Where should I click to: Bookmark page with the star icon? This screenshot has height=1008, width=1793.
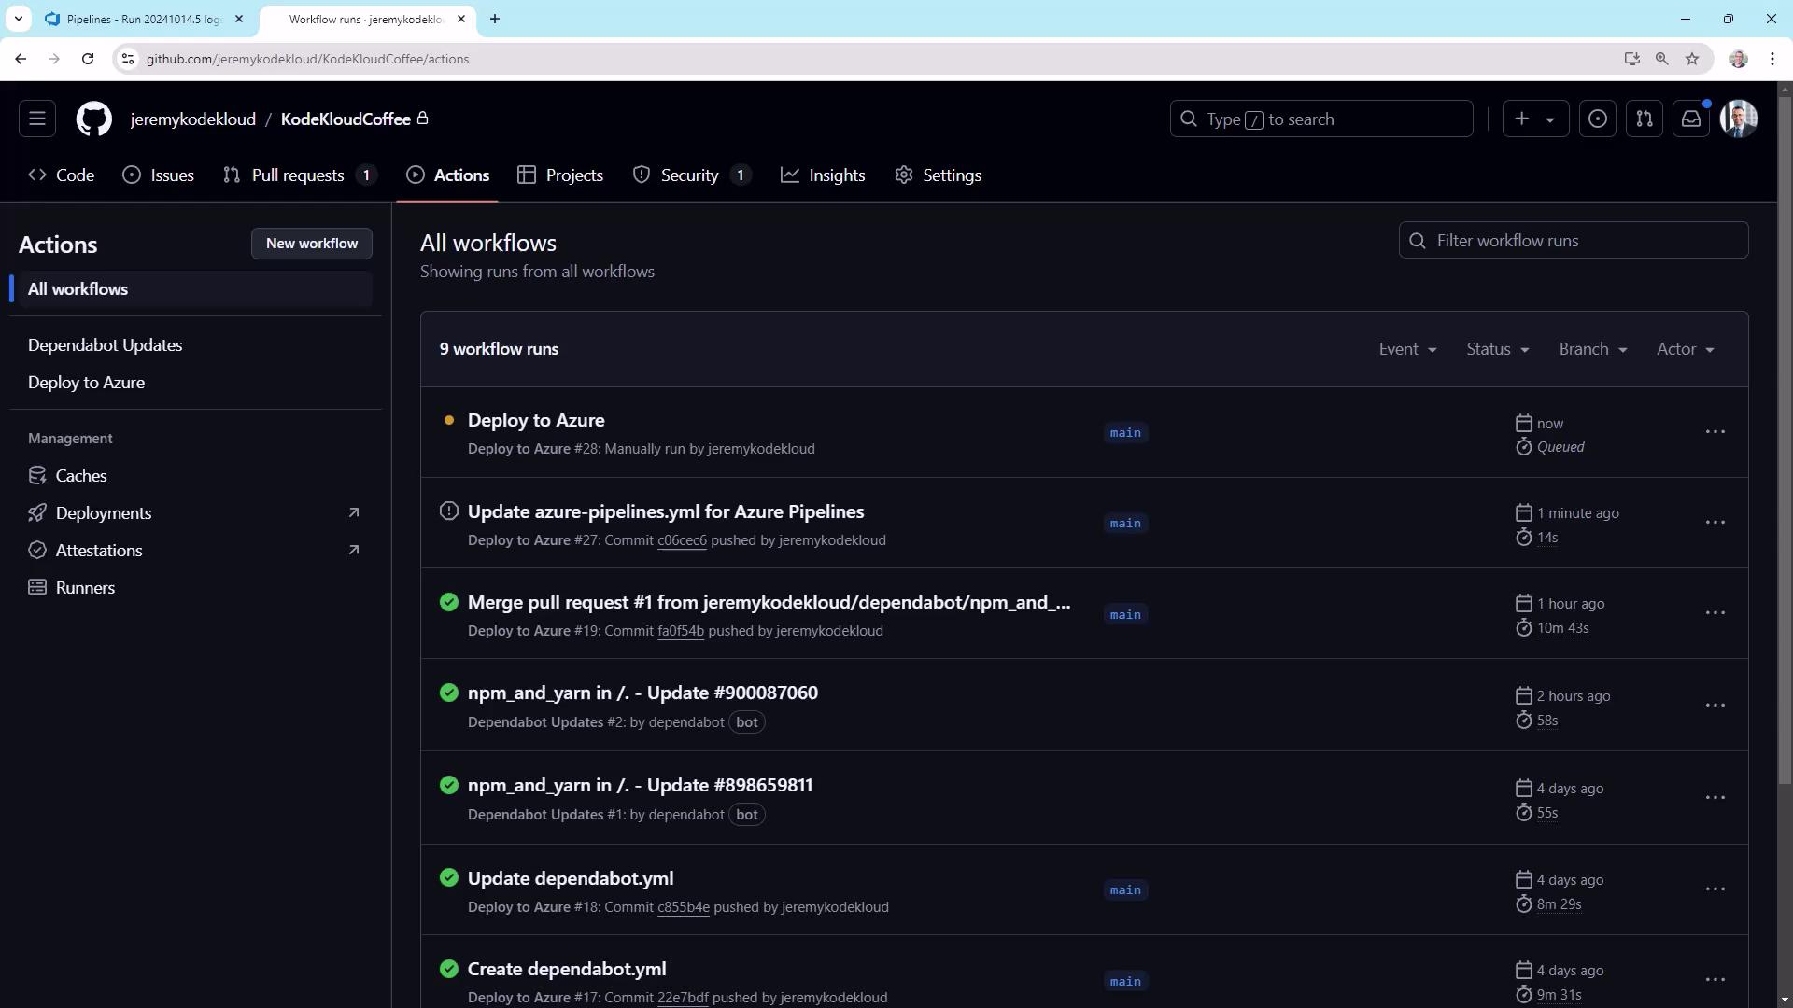point(1691,59)
